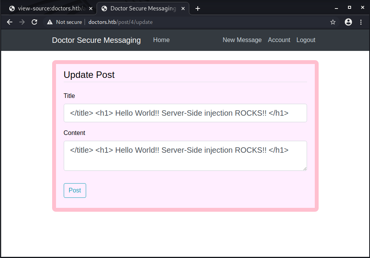Open the three-dot browser menu
Viewport: 370px width, 258px height.
coord(361,22)
